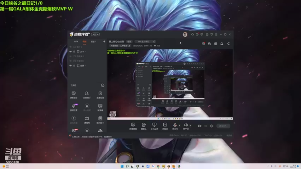The height and width of the screenshot is (169, 301).
Task: Add a 手机投屏 phone cast source
Action: (154, 126)
